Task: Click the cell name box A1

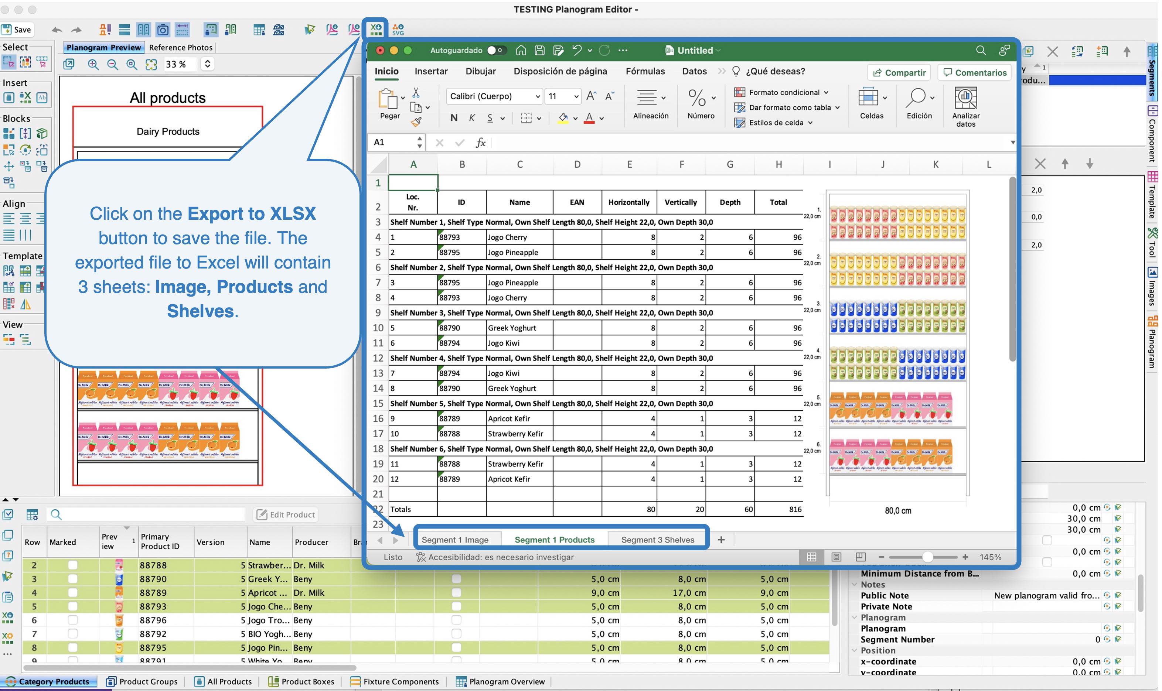Action: pos(396,143)
